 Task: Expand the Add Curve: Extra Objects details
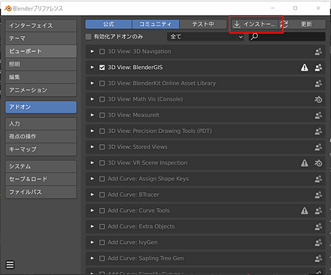click(93, 226)
